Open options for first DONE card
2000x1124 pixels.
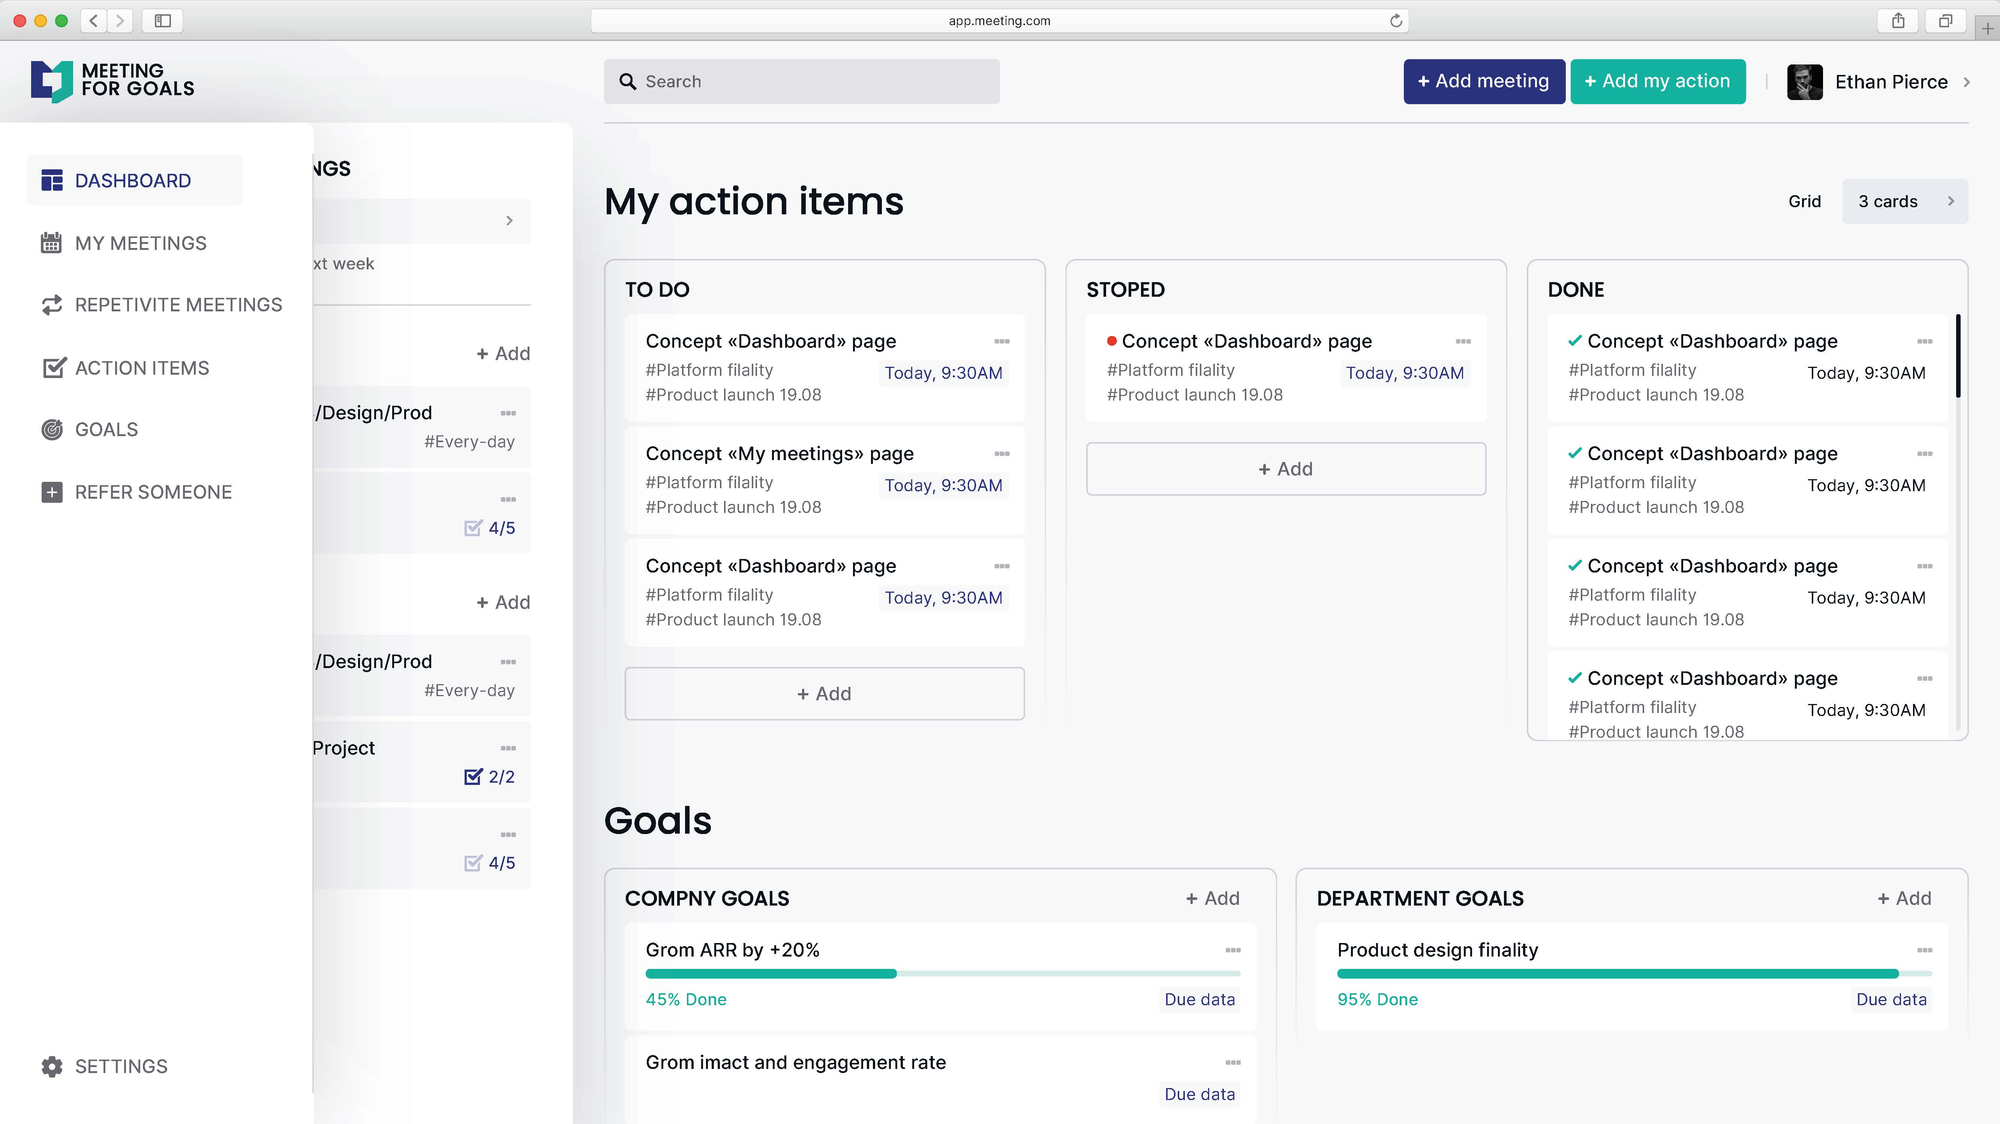1924,341
